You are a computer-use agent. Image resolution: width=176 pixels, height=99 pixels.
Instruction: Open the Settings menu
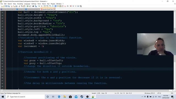34,4
